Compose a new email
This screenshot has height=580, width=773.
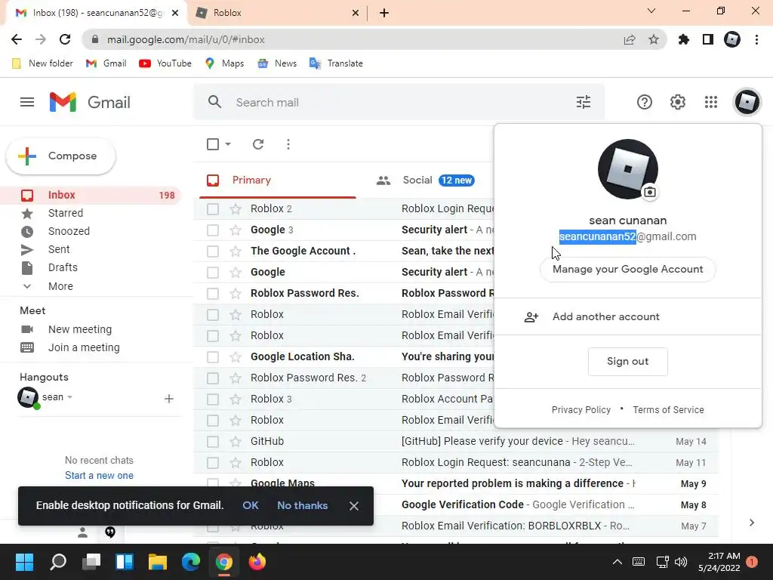pos(60,156)
